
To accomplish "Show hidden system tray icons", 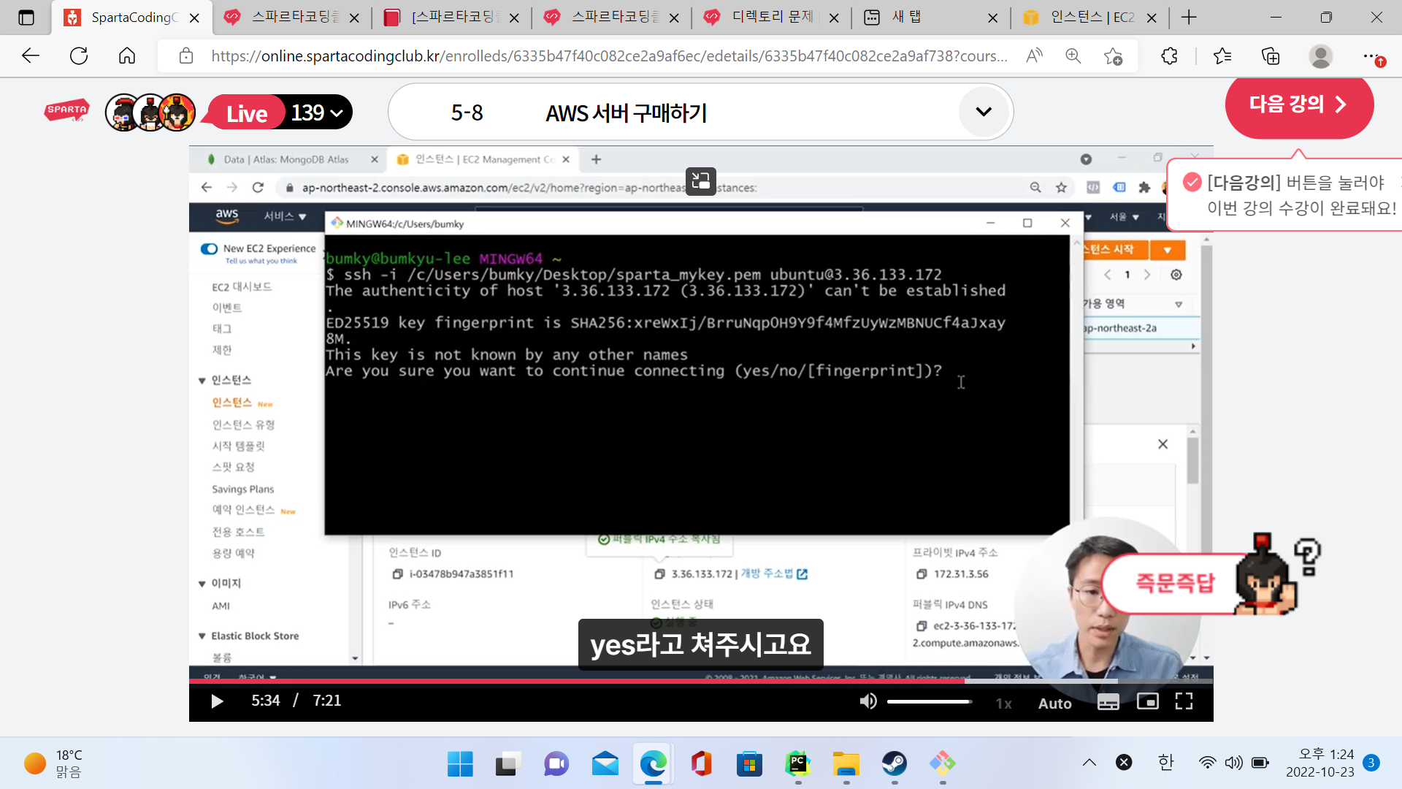I will (x=1089, y=763).
